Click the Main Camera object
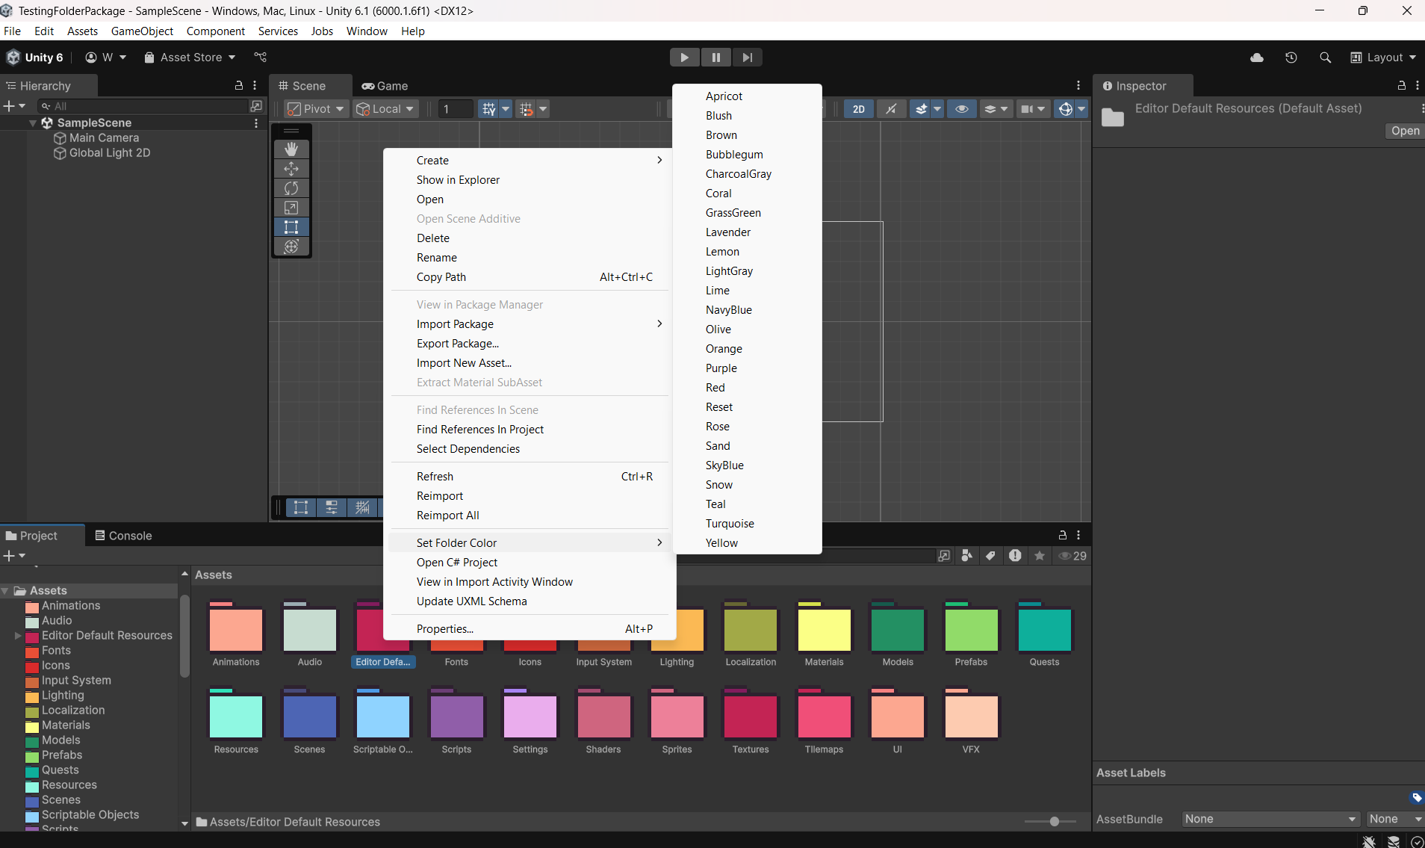Screen dimensions: 1425x848 (104, 138)
